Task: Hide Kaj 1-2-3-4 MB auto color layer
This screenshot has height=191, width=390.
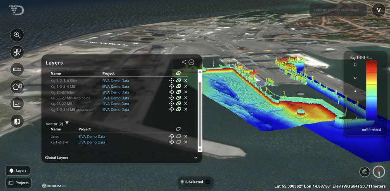Action: (x=178, y=109)
